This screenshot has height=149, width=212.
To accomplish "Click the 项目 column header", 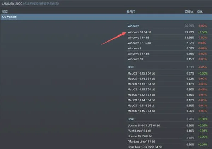I will coord(5,12).
